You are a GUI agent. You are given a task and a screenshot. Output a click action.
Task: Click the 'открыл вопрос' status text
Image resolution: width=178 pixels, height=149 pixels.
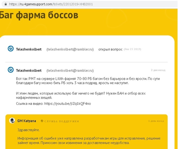110,49
